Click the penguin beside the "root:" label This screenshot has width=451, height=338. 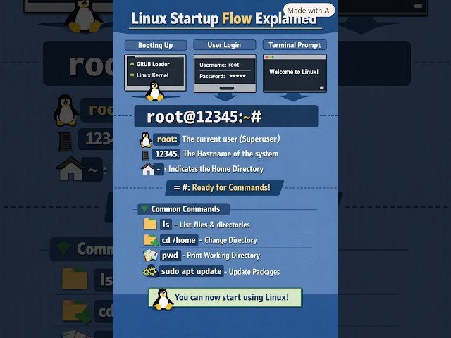pos(146,139)
